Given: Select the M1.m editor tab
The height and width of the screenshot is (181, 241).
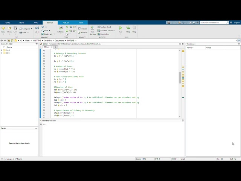Looking at the screenshot, I should 46,47.
